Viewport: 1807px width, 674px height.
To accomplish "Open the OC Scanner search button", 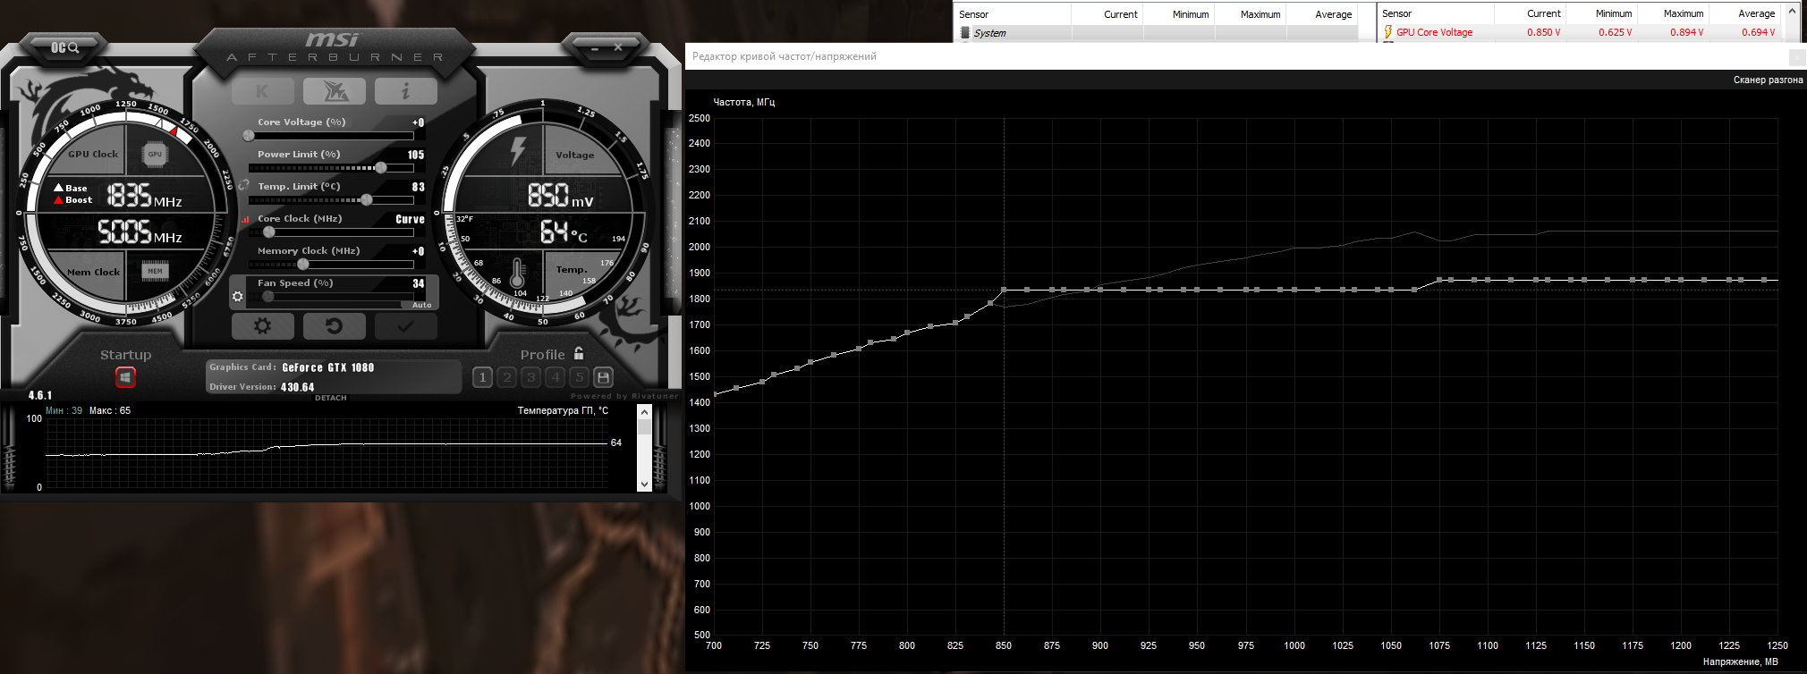I will [64, 47].
